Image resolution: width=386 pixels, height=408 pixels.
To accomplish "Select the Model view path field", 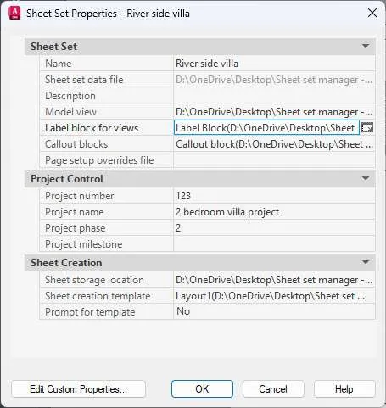I will point(274,112).
